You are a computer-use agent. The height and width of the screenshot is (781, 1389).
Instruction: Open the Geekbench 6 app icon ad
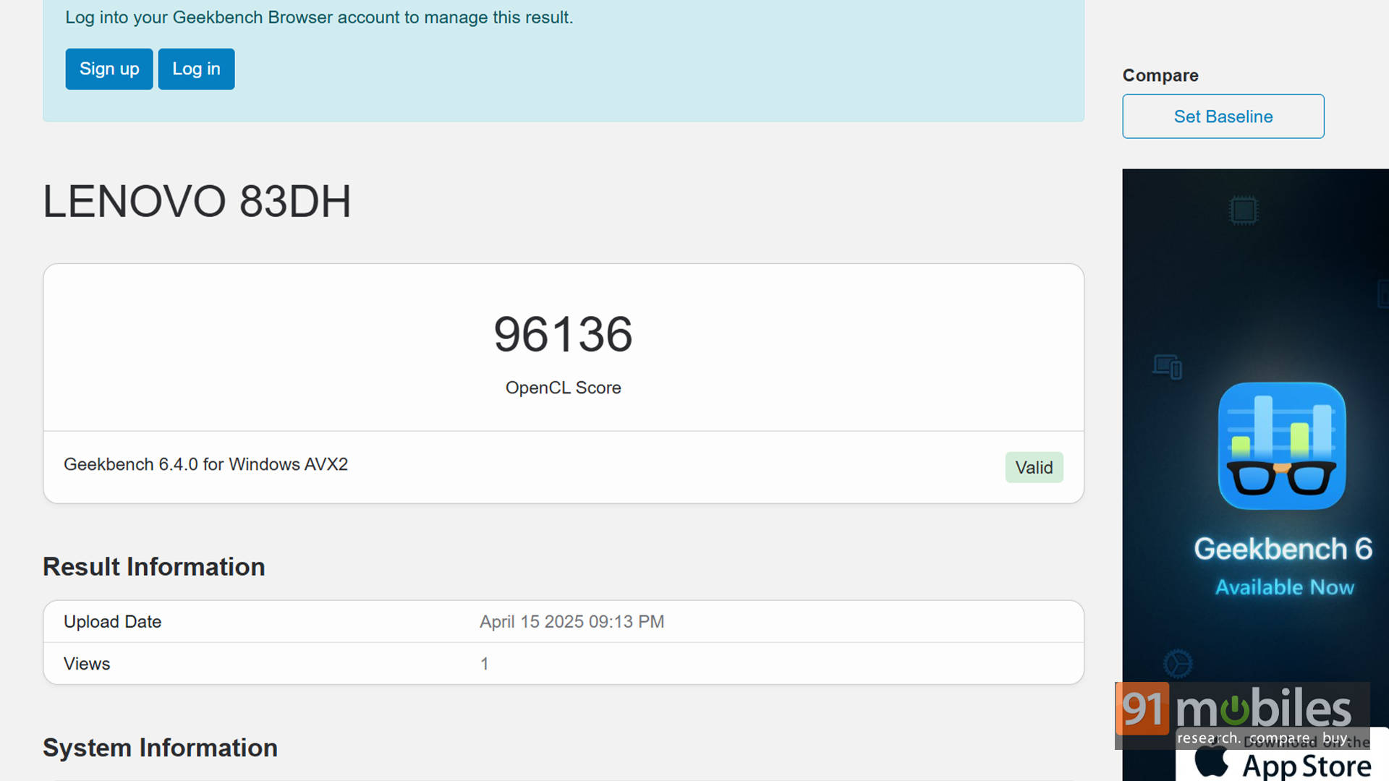point(1281,445)
